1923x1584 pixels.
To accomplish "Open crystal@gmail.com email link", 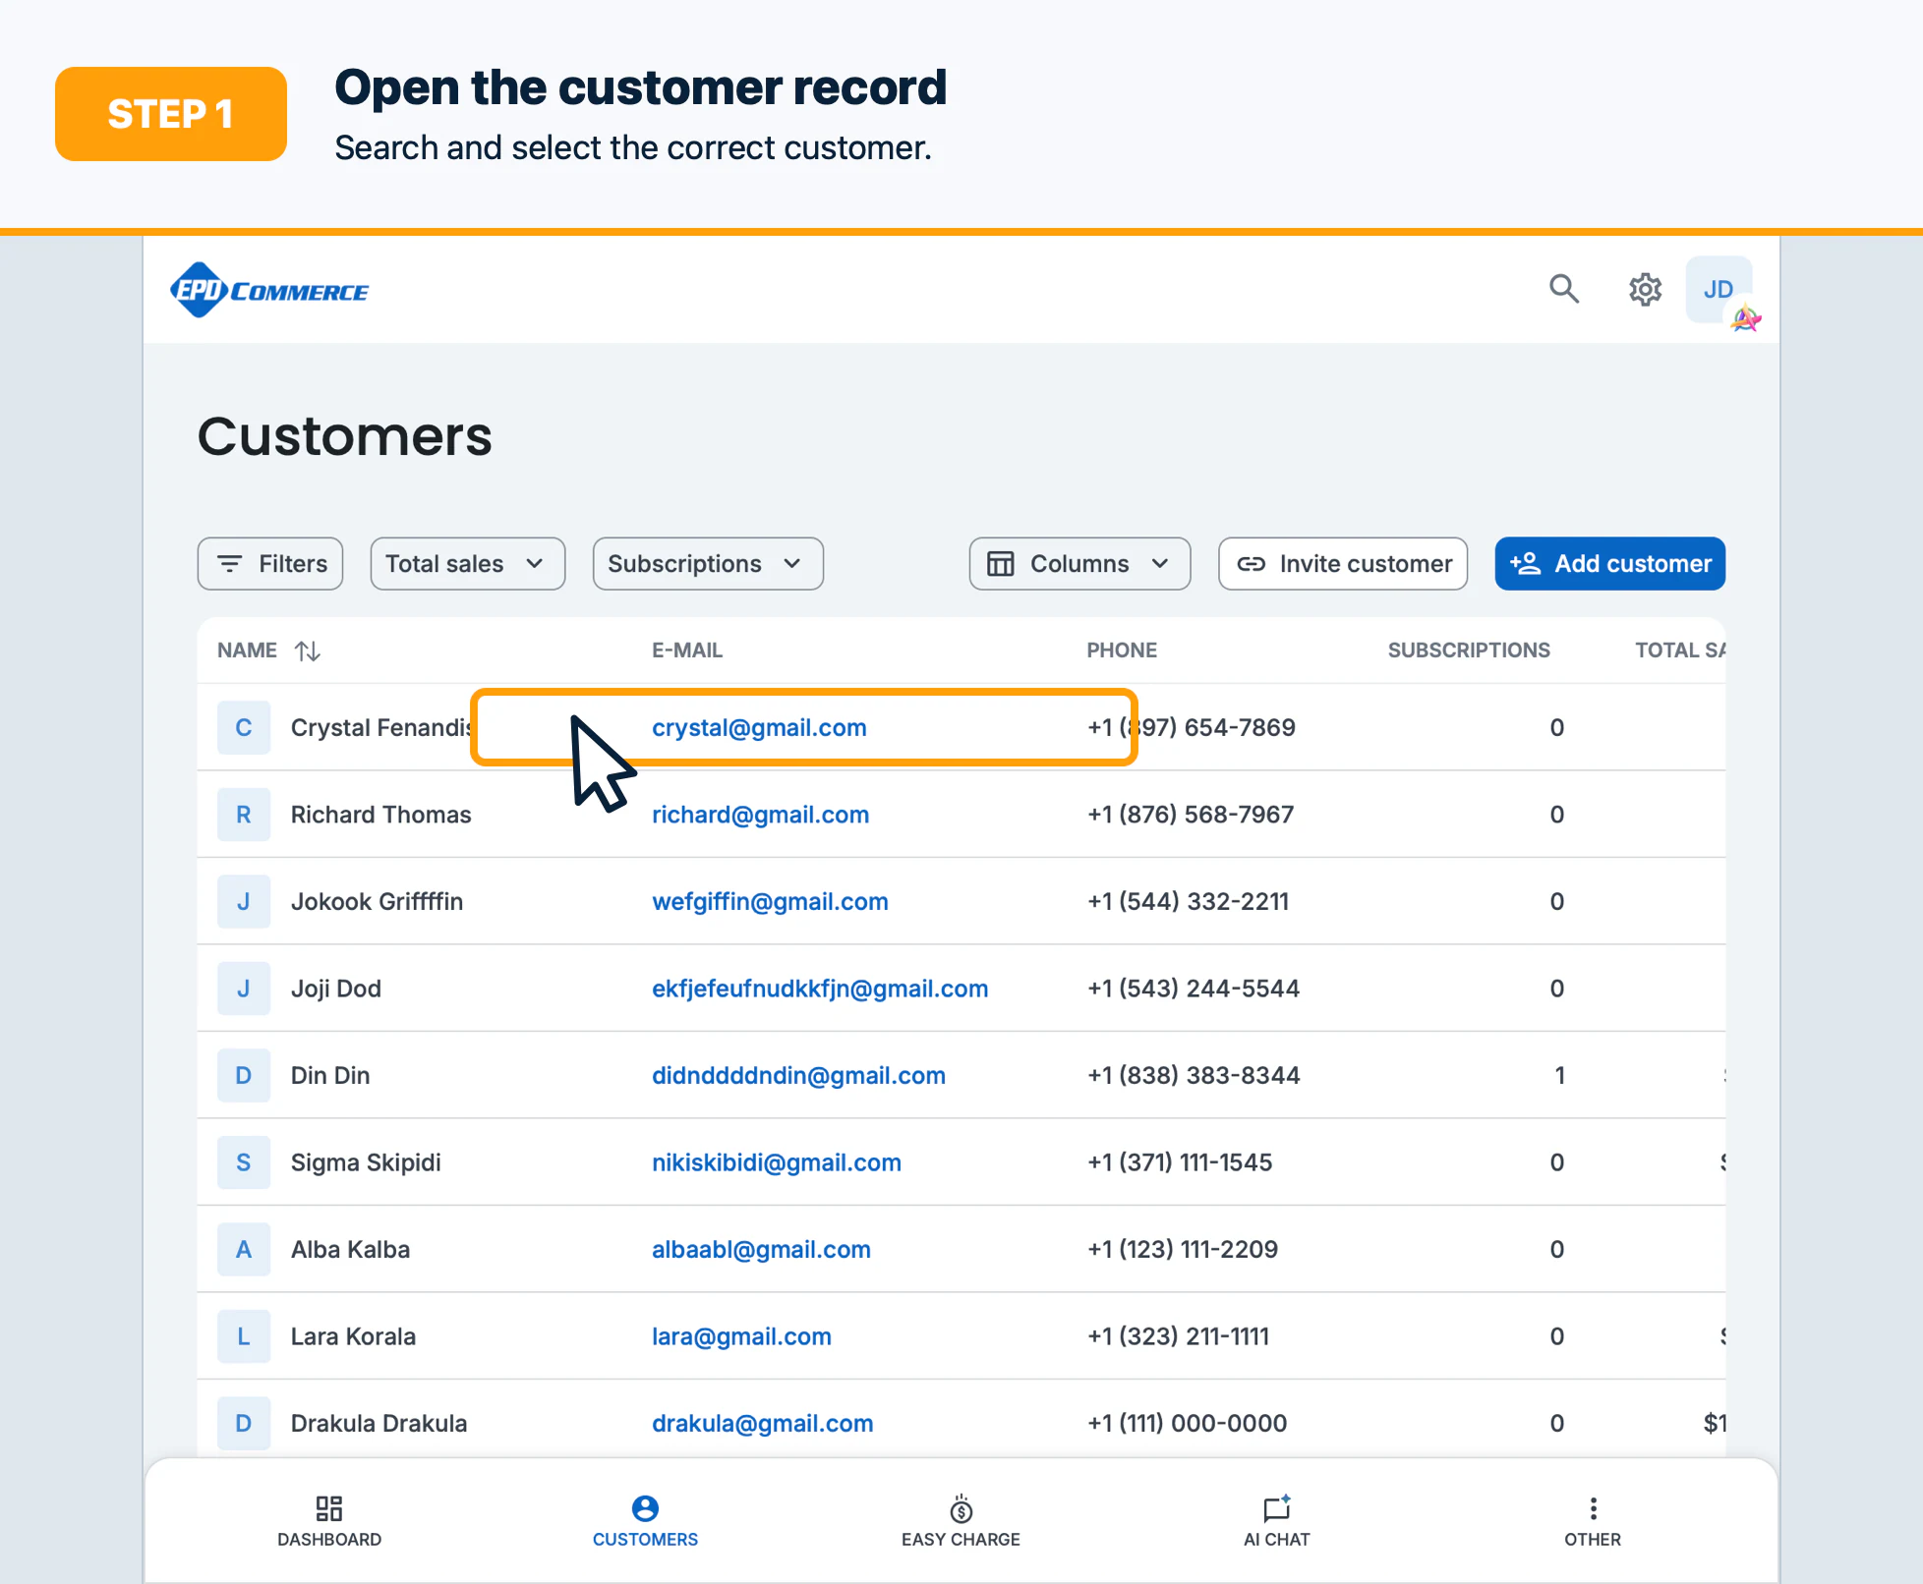I will pos(759,727).
